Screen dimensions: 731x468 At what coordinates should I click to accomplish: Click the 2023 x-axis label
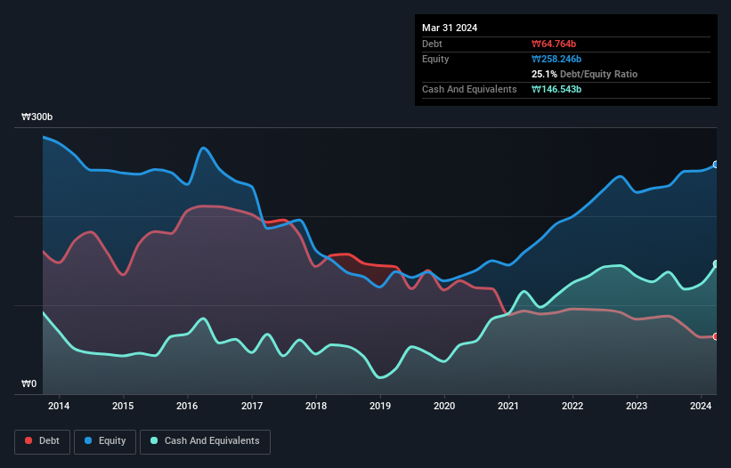click(637, 406)
